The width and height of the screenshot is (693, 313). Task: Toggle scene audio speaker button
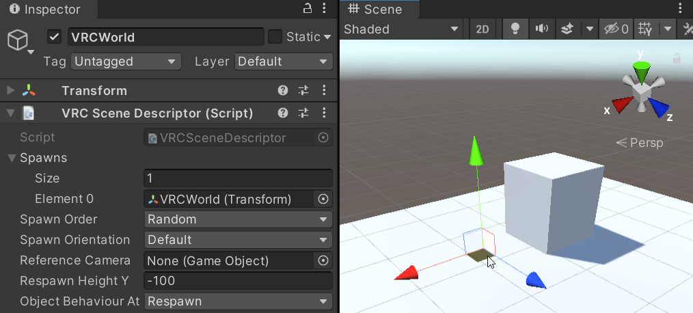(541, 29)
